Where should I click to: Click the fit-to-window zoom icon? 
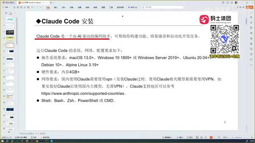tap(219, 137)
